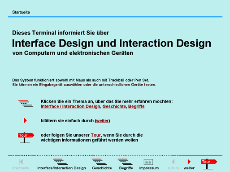Follow the 'weiter' link in parentheses
The height and width of the screenshot is (172, 230).
[102, 120]
